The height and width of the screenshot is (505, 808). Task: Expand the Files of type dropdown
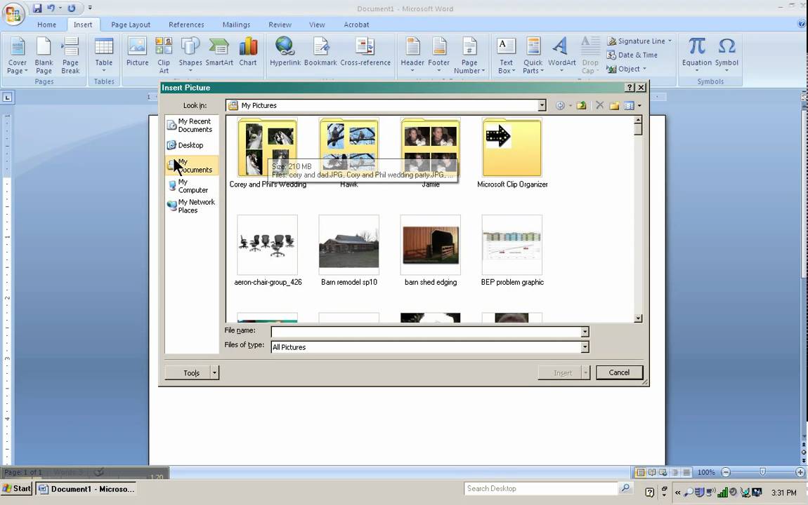(x=585, y=348)
